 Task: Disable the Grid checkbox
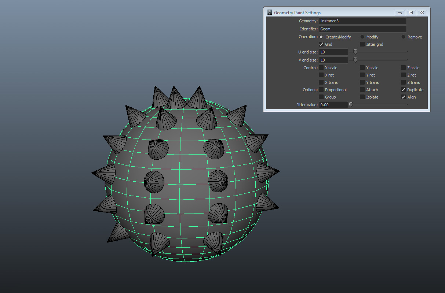(x=321, y=44)
